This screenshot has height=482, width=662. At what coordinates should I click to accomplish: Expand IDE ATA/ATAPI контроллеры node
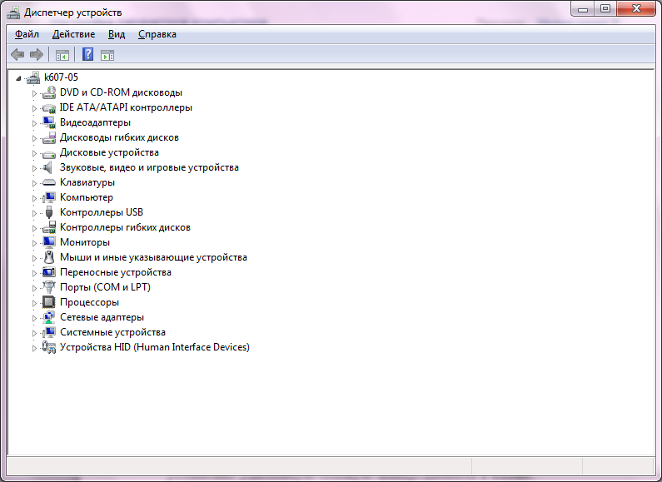click(x=35, y=108)
